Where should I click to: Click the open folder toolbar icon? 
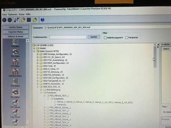23,20
